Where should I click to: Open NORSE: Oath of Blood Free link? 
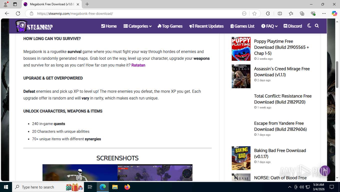tap(280, 178)
